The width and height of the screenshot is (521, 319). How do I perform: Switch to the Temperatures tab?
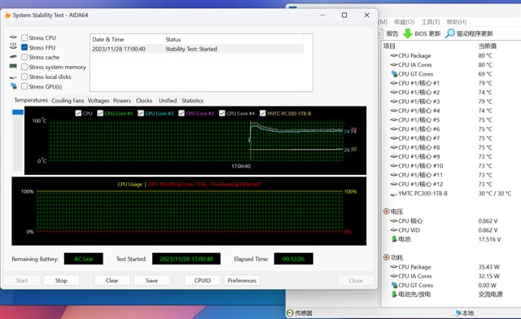click(31, 100)
